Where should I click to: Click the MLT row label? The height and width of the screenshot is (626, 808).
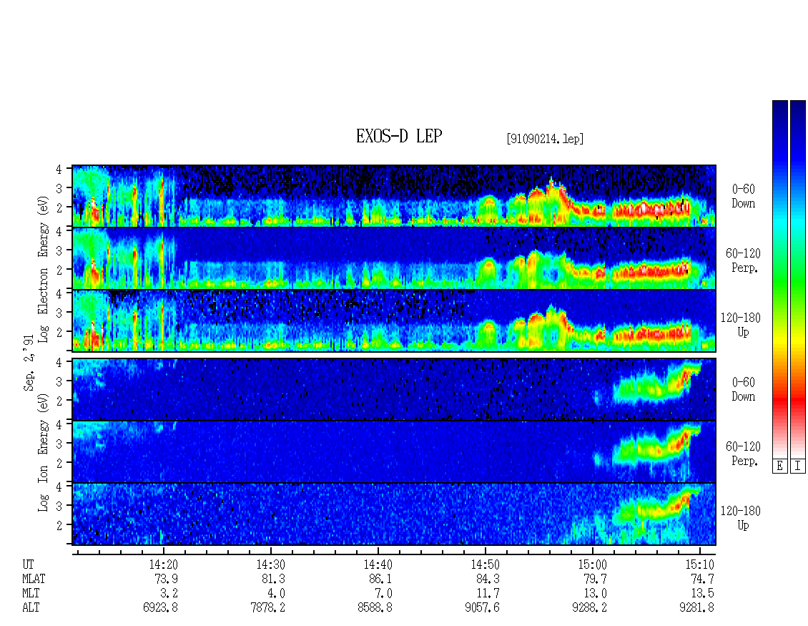pos(31,594)
